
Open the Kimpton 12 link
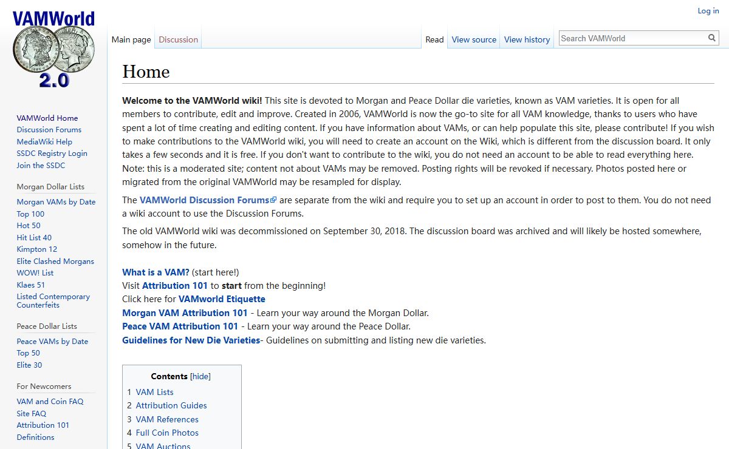pos(37,249)
